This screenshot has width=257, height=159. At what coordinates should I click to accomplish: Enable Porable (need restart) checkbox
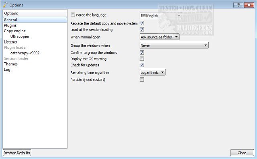(142, 80)
